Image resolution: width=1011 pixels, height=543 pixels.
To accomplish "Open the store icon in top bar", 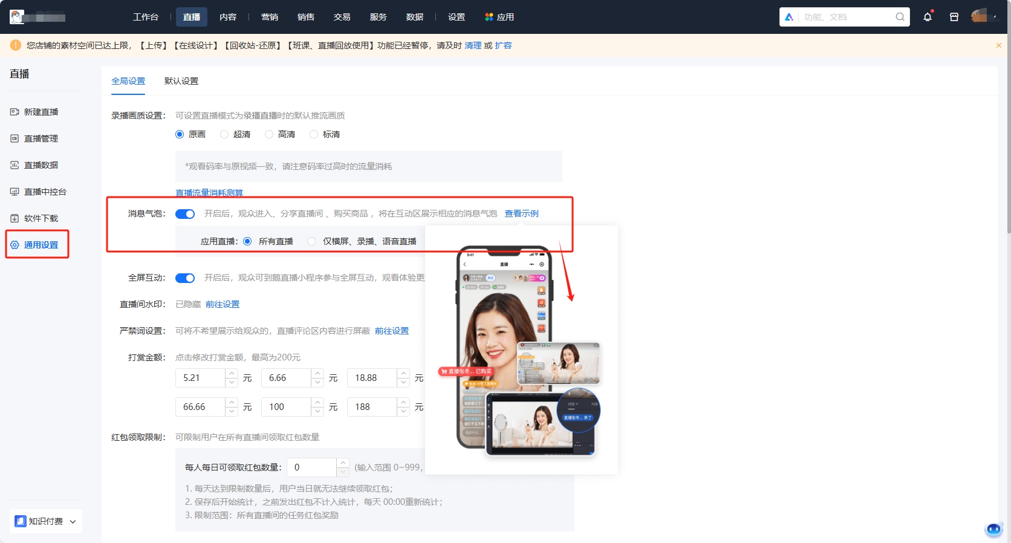I will tap(954, 17).
